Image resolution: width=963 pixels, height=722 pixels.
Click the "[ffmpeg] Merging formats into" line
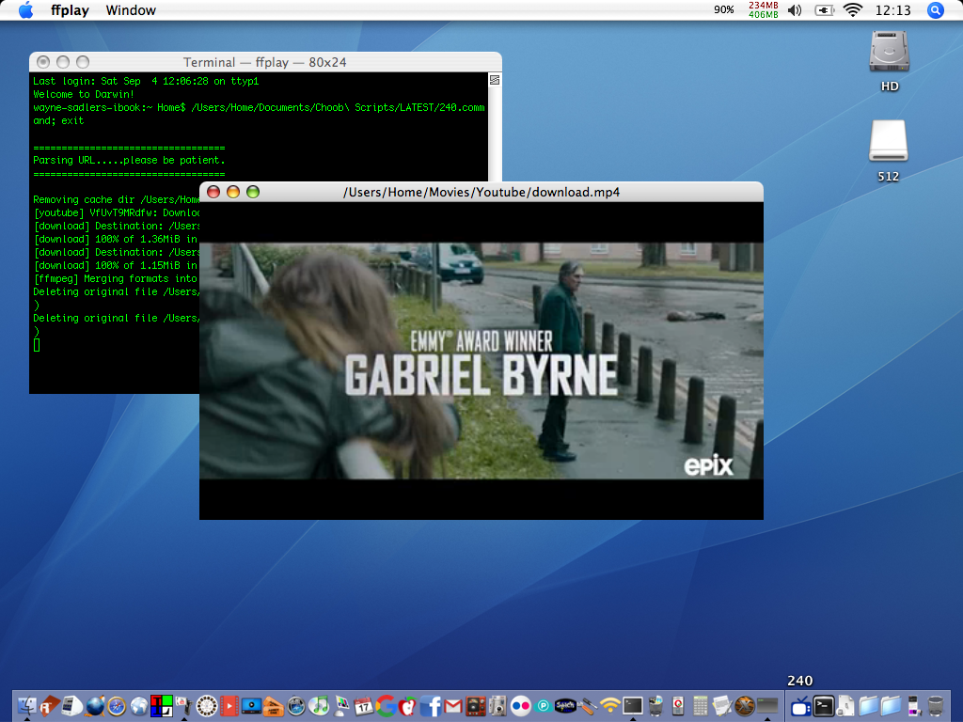pyautogui.click(x=116, y=278)
